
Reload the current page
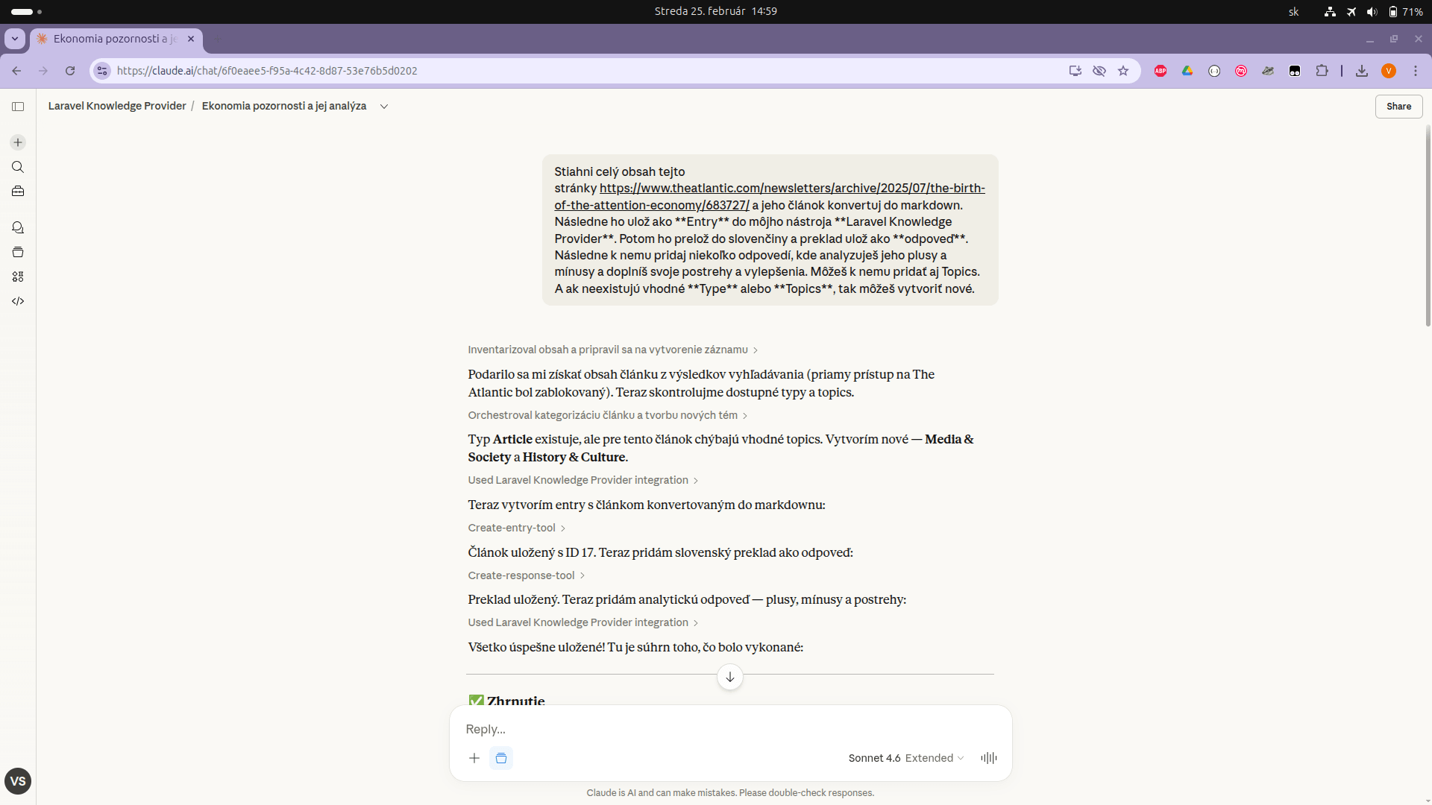point(70,71)
